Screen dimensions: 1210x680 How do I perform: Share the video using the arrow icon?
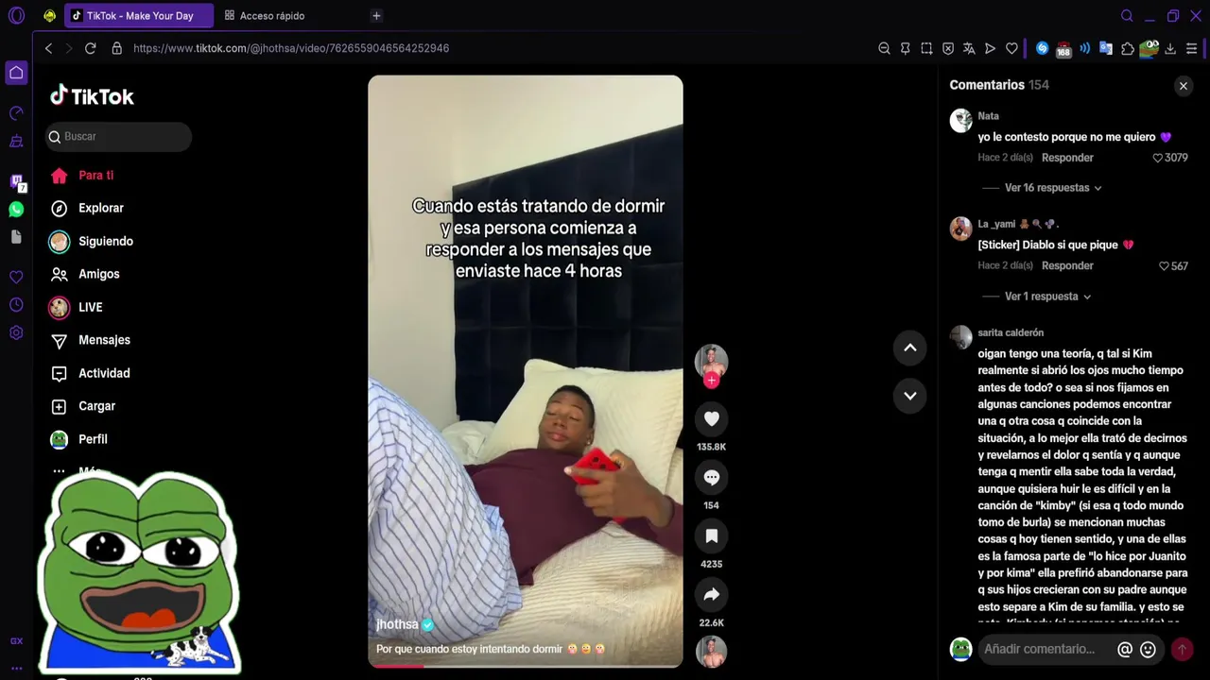click(x=711, y=594)
